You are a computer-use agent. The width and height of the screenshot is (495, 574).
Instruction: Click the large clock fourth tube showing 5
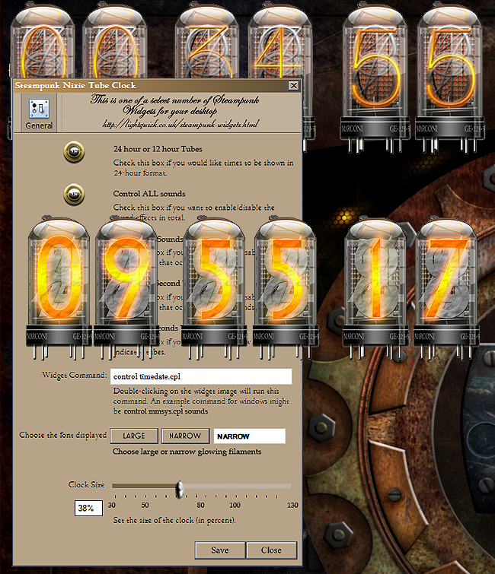286,287
